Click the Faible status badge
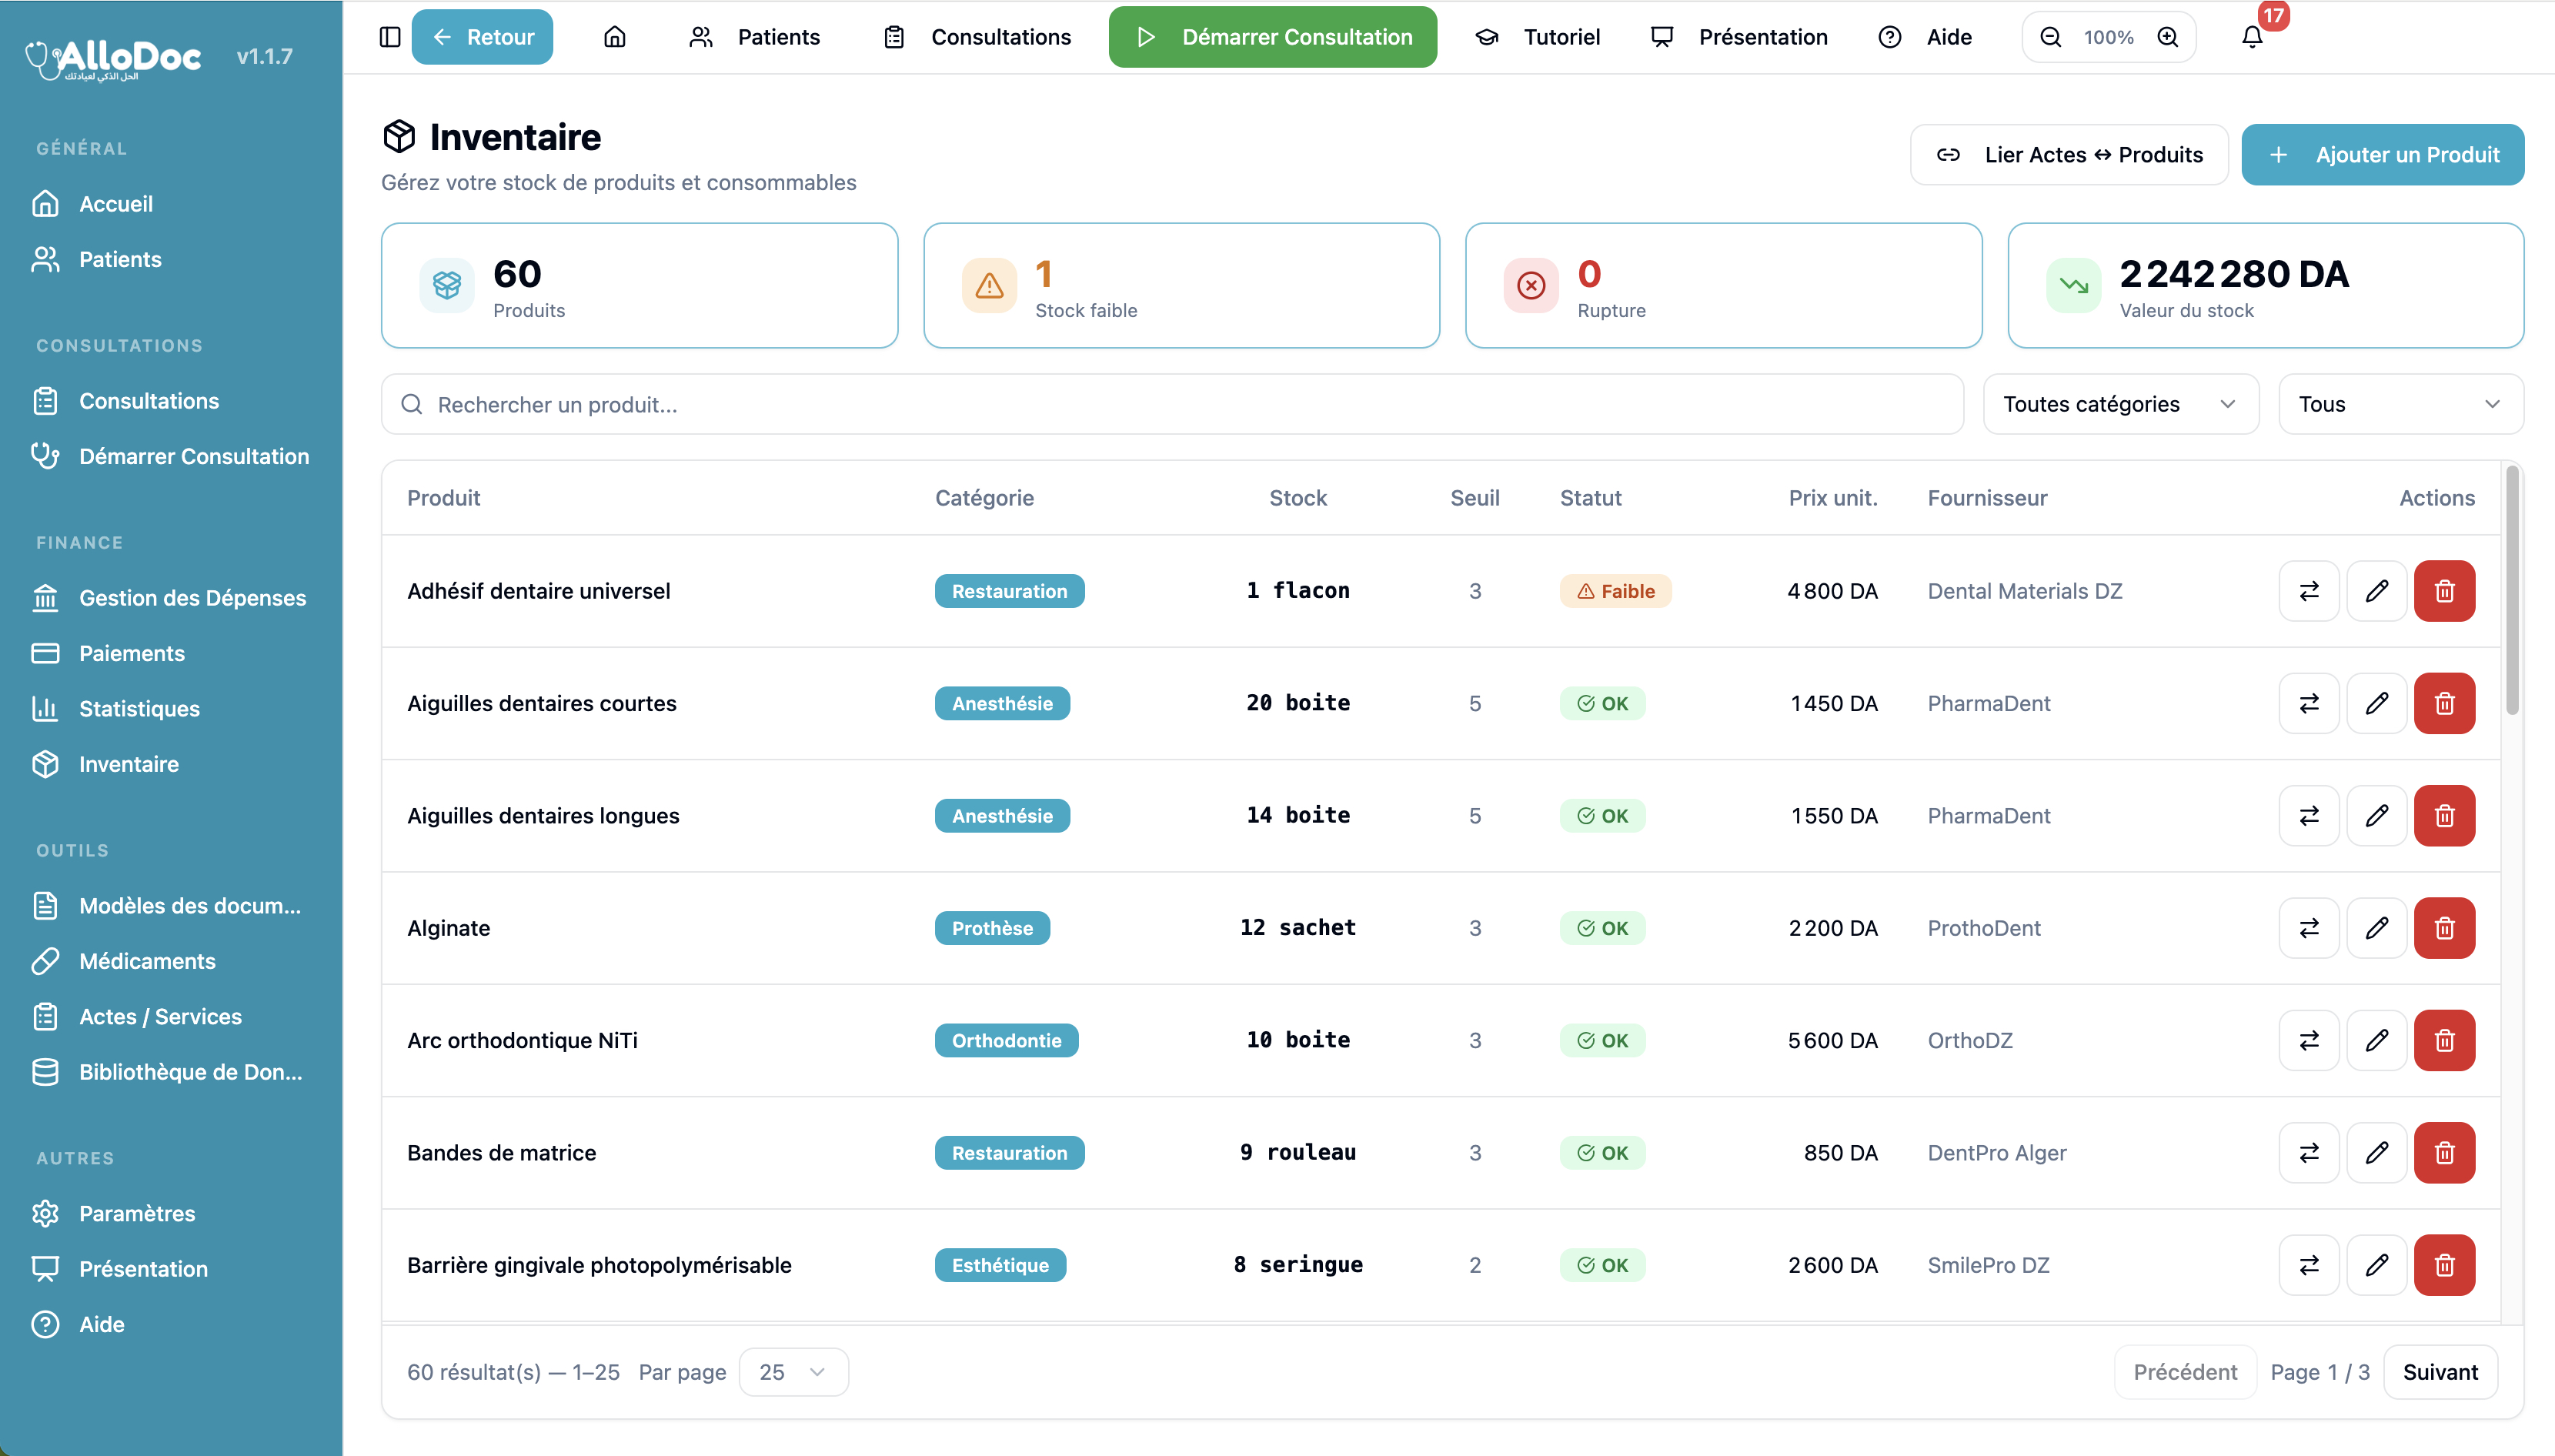The width and height of the screenshot is (2555, 1456). coord(1615,591)
